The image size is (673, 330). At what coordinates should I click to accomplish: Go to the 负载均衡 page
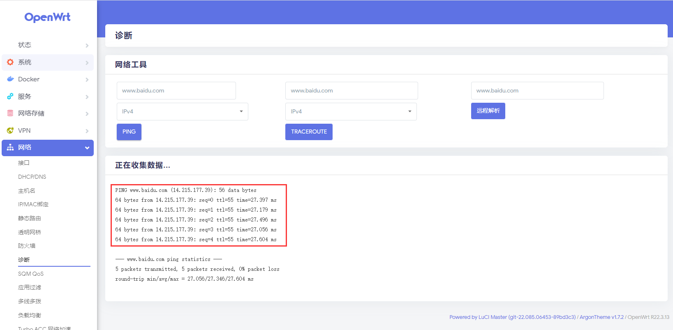pos(30,315)
